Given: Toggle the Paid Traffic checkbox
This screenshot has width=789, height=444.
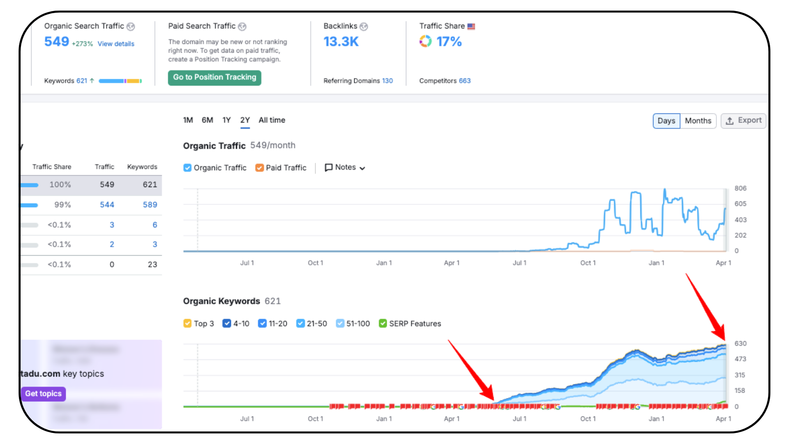Looking at the screenshot, I should click(x=259, y=168).
